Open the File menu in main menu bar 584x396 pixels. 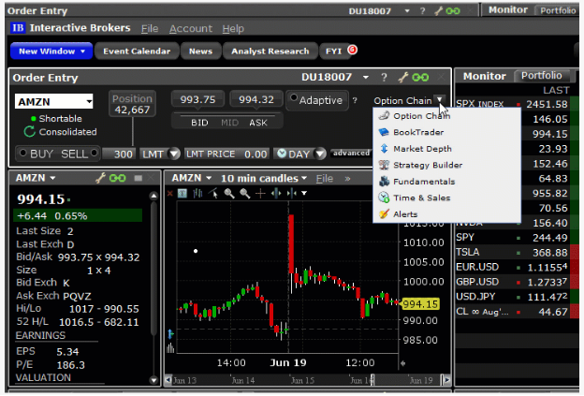(x=150, y=29)
